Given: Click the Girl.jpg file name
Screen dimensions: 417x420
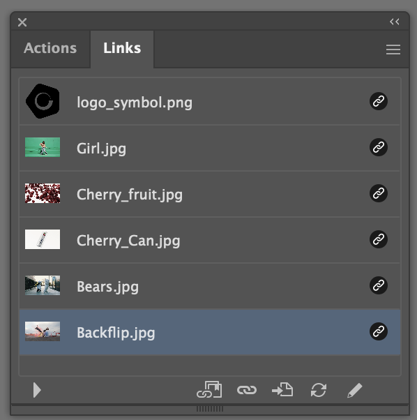Looking at the screenshot, I should coord(101,149).
